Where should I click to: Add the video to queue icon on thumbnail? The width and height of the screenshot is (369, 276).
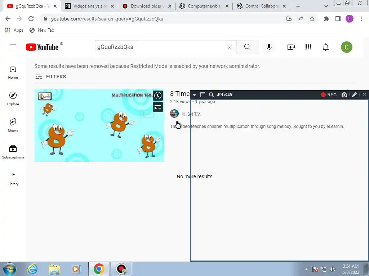click(158, 107)
